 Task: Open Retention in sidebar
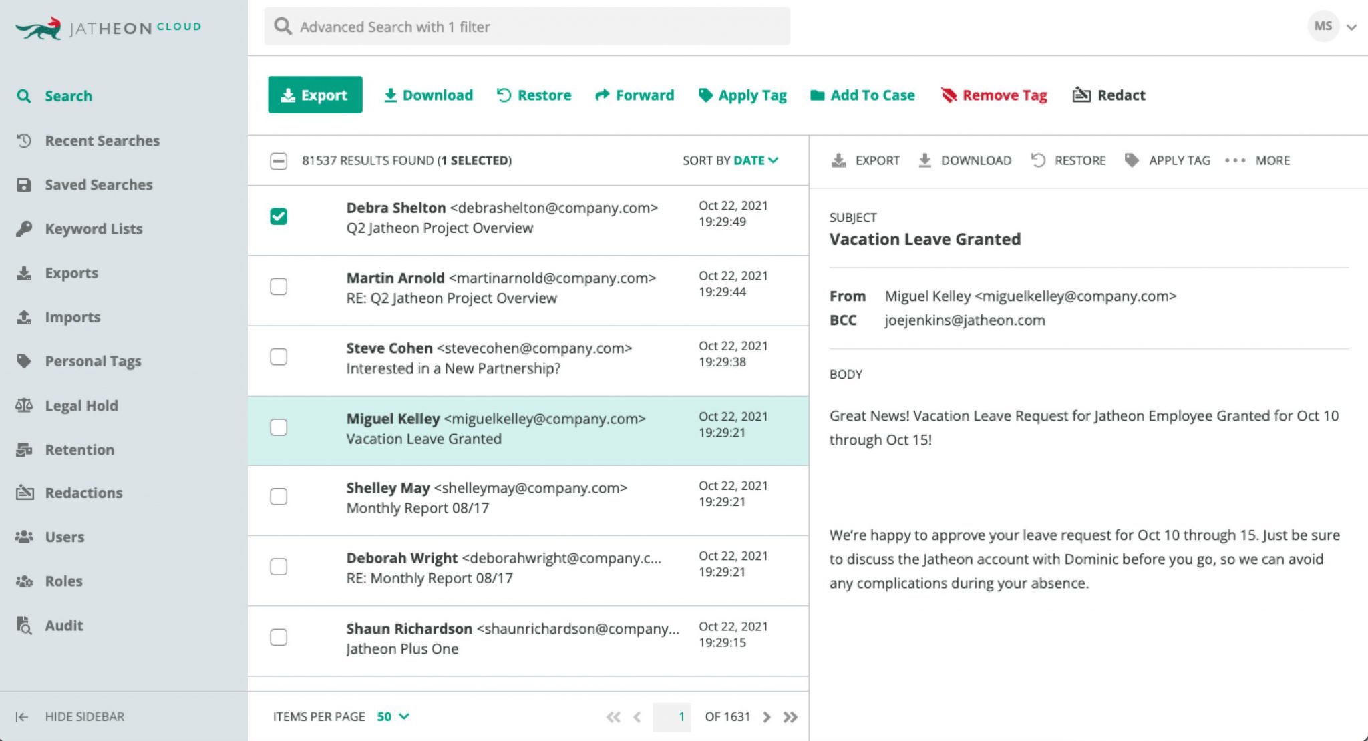point(79,449)
